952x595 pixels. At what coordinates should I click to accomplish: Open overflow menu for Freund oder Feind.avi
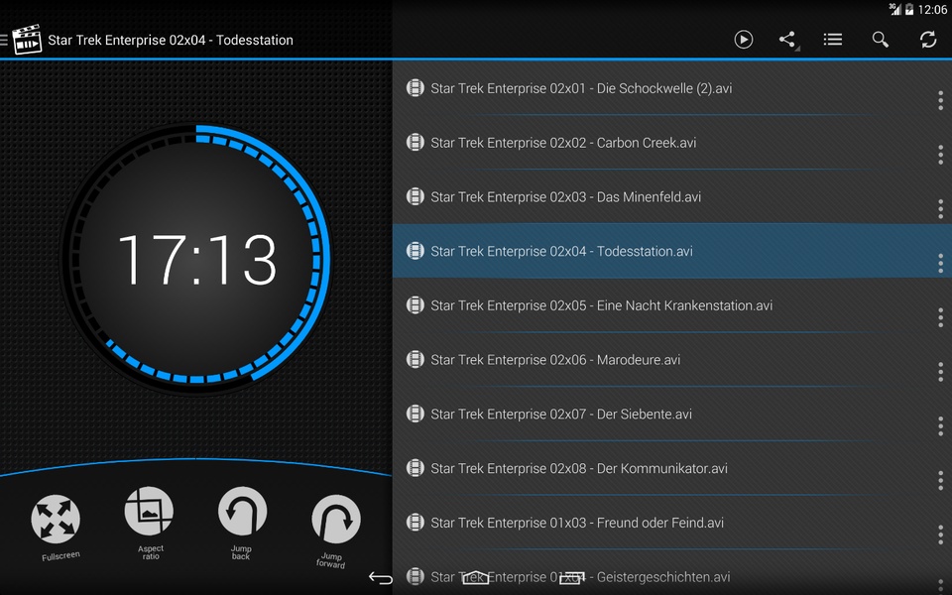[940, 535]
